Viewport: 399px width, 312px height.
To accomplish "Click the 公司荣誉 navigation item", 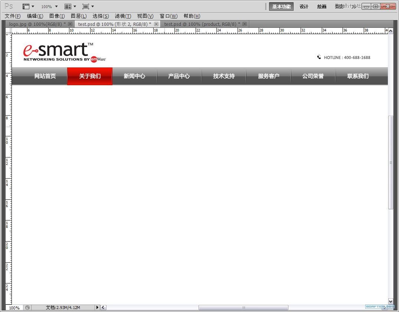I will click(x=313, y=76).
